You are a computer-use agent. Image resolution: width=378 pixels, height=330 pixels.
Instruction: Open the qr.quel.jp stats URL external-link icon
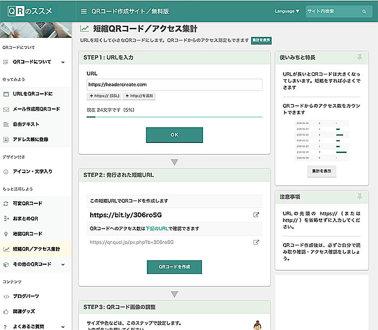tap(256, 242)
